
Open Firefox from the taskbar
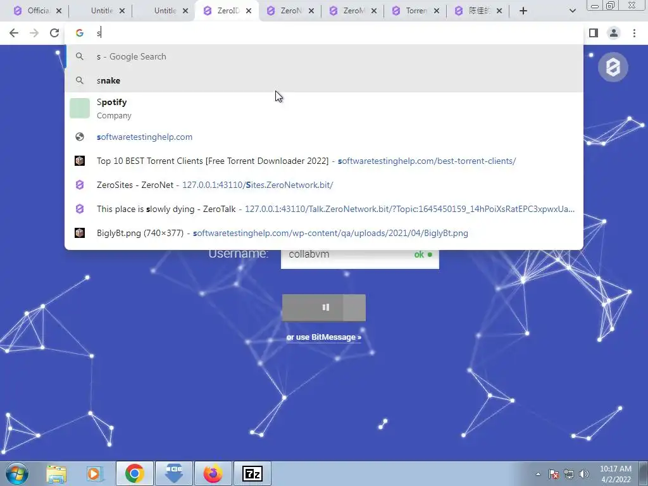213,473
